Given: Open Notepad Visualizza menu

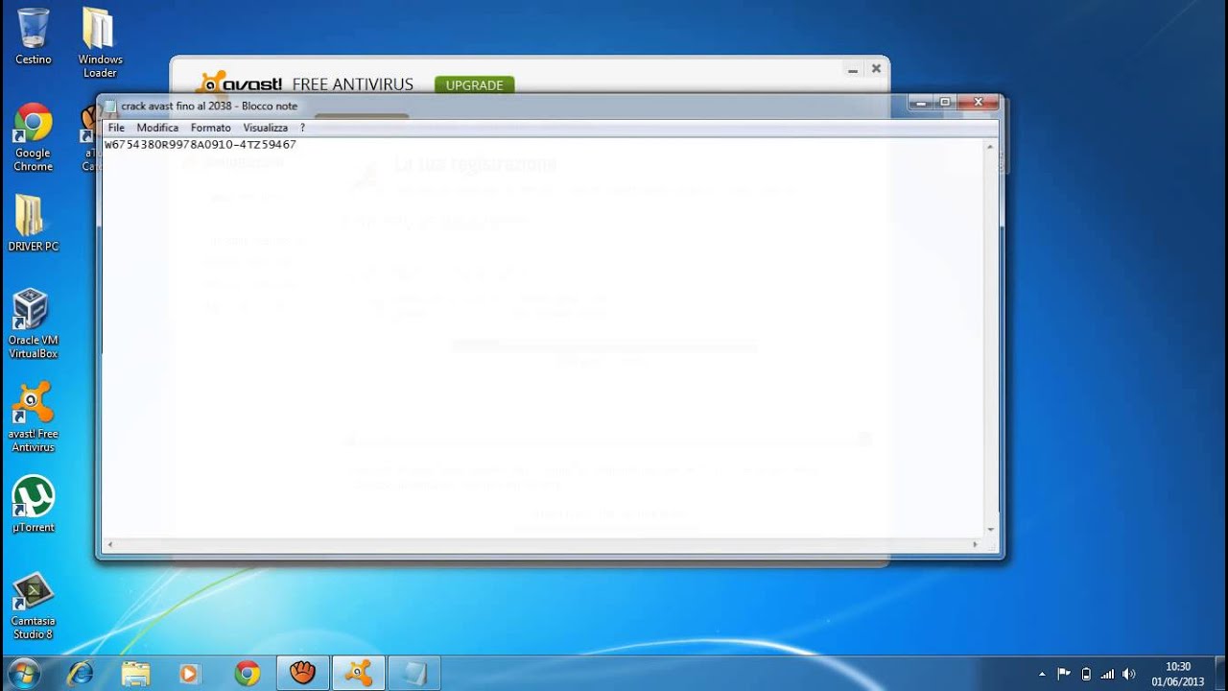Looking at the screenshot, I should tap(265, 128).
